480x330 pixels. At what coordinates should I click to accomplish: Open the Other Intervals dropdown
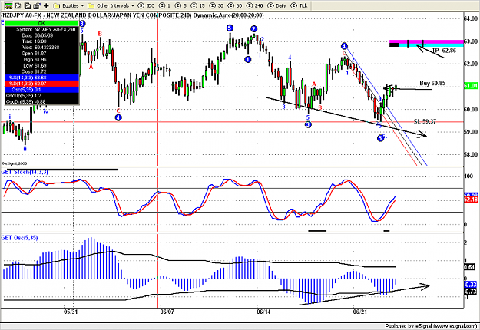111,5
